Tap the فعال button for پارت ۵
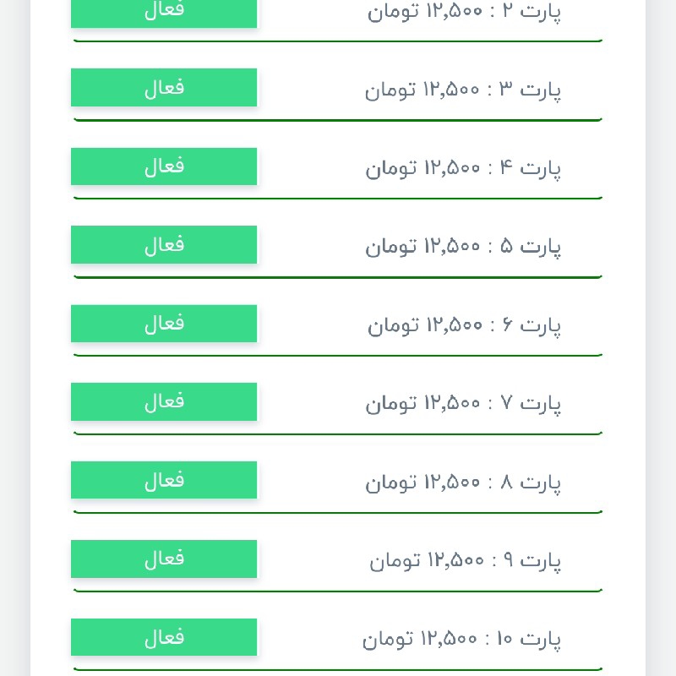 coord(164,245)
